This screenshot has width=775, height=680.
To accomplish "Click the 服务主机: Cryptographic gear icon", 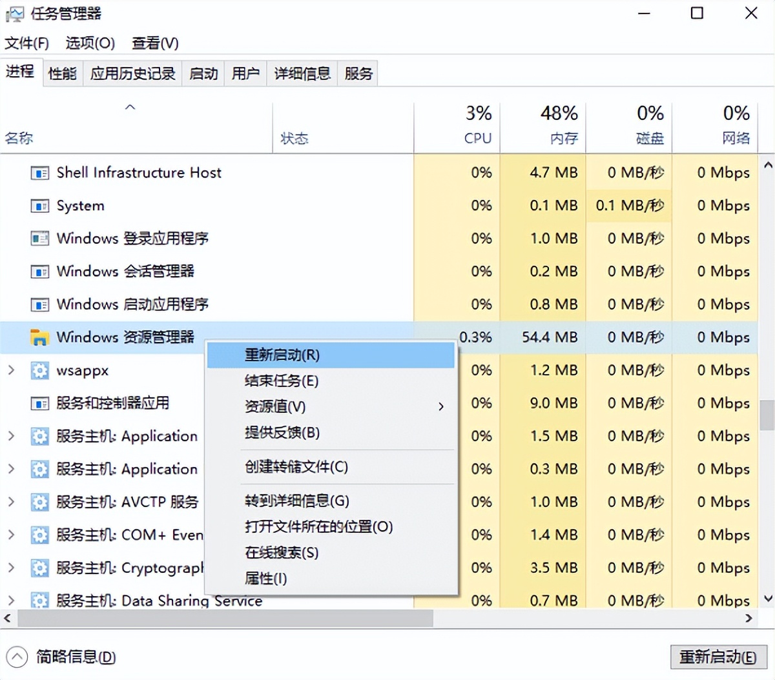I will (x=40, y=568).
